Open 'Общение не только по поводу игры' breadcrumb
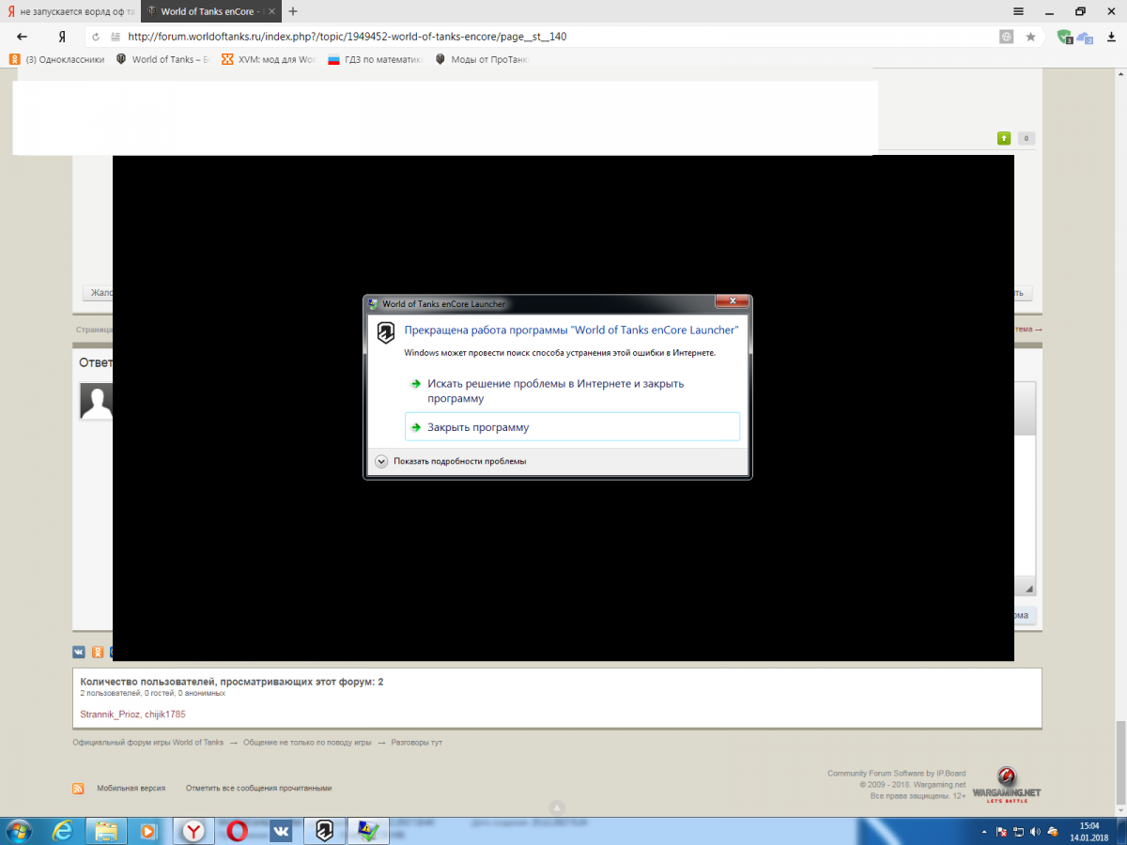 (308, 743)
